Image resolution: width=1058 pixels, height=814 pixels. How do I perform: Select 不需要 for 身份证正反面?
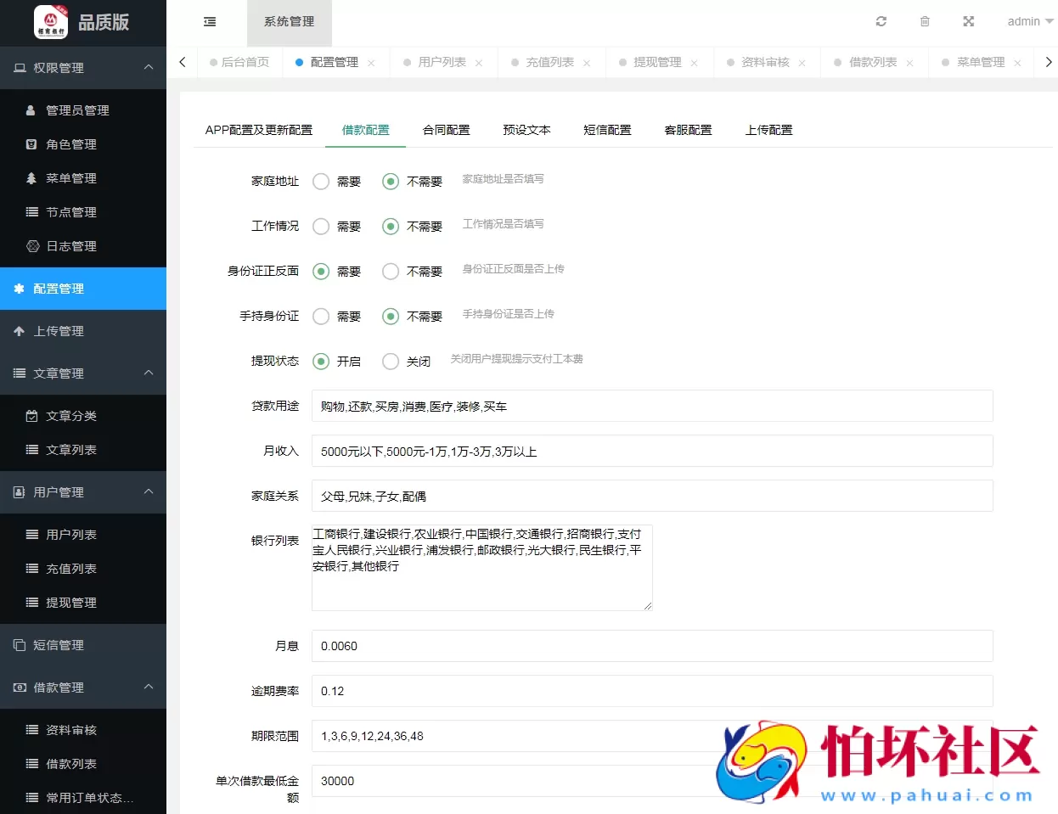point(391,271)
